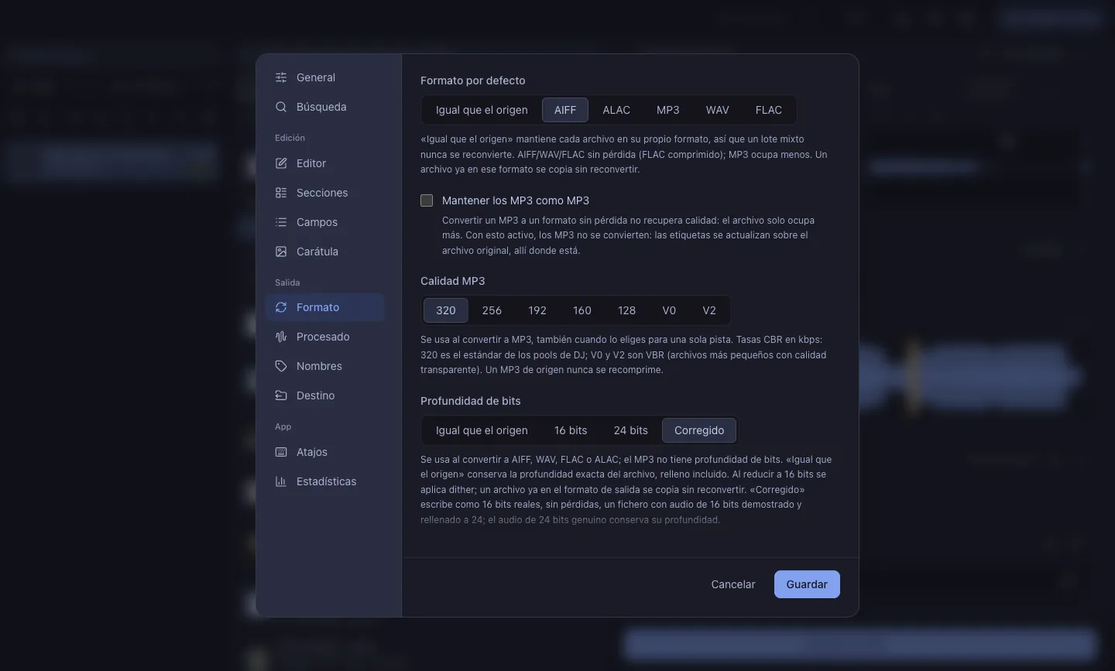This screenshot has width=1115, height=671.
Task: Choose ALAC default format option
Action: coord(616,110)
